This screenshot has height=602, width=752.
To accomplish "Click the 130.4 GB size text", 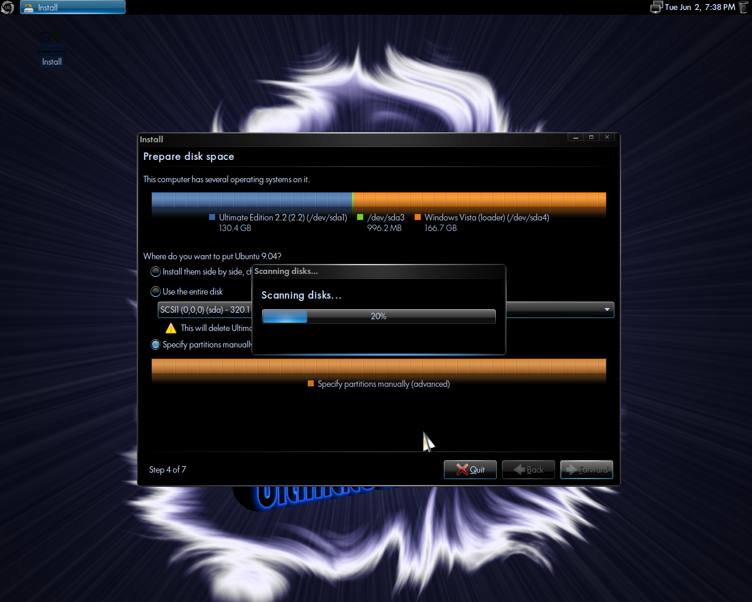I will click(235, 228).
